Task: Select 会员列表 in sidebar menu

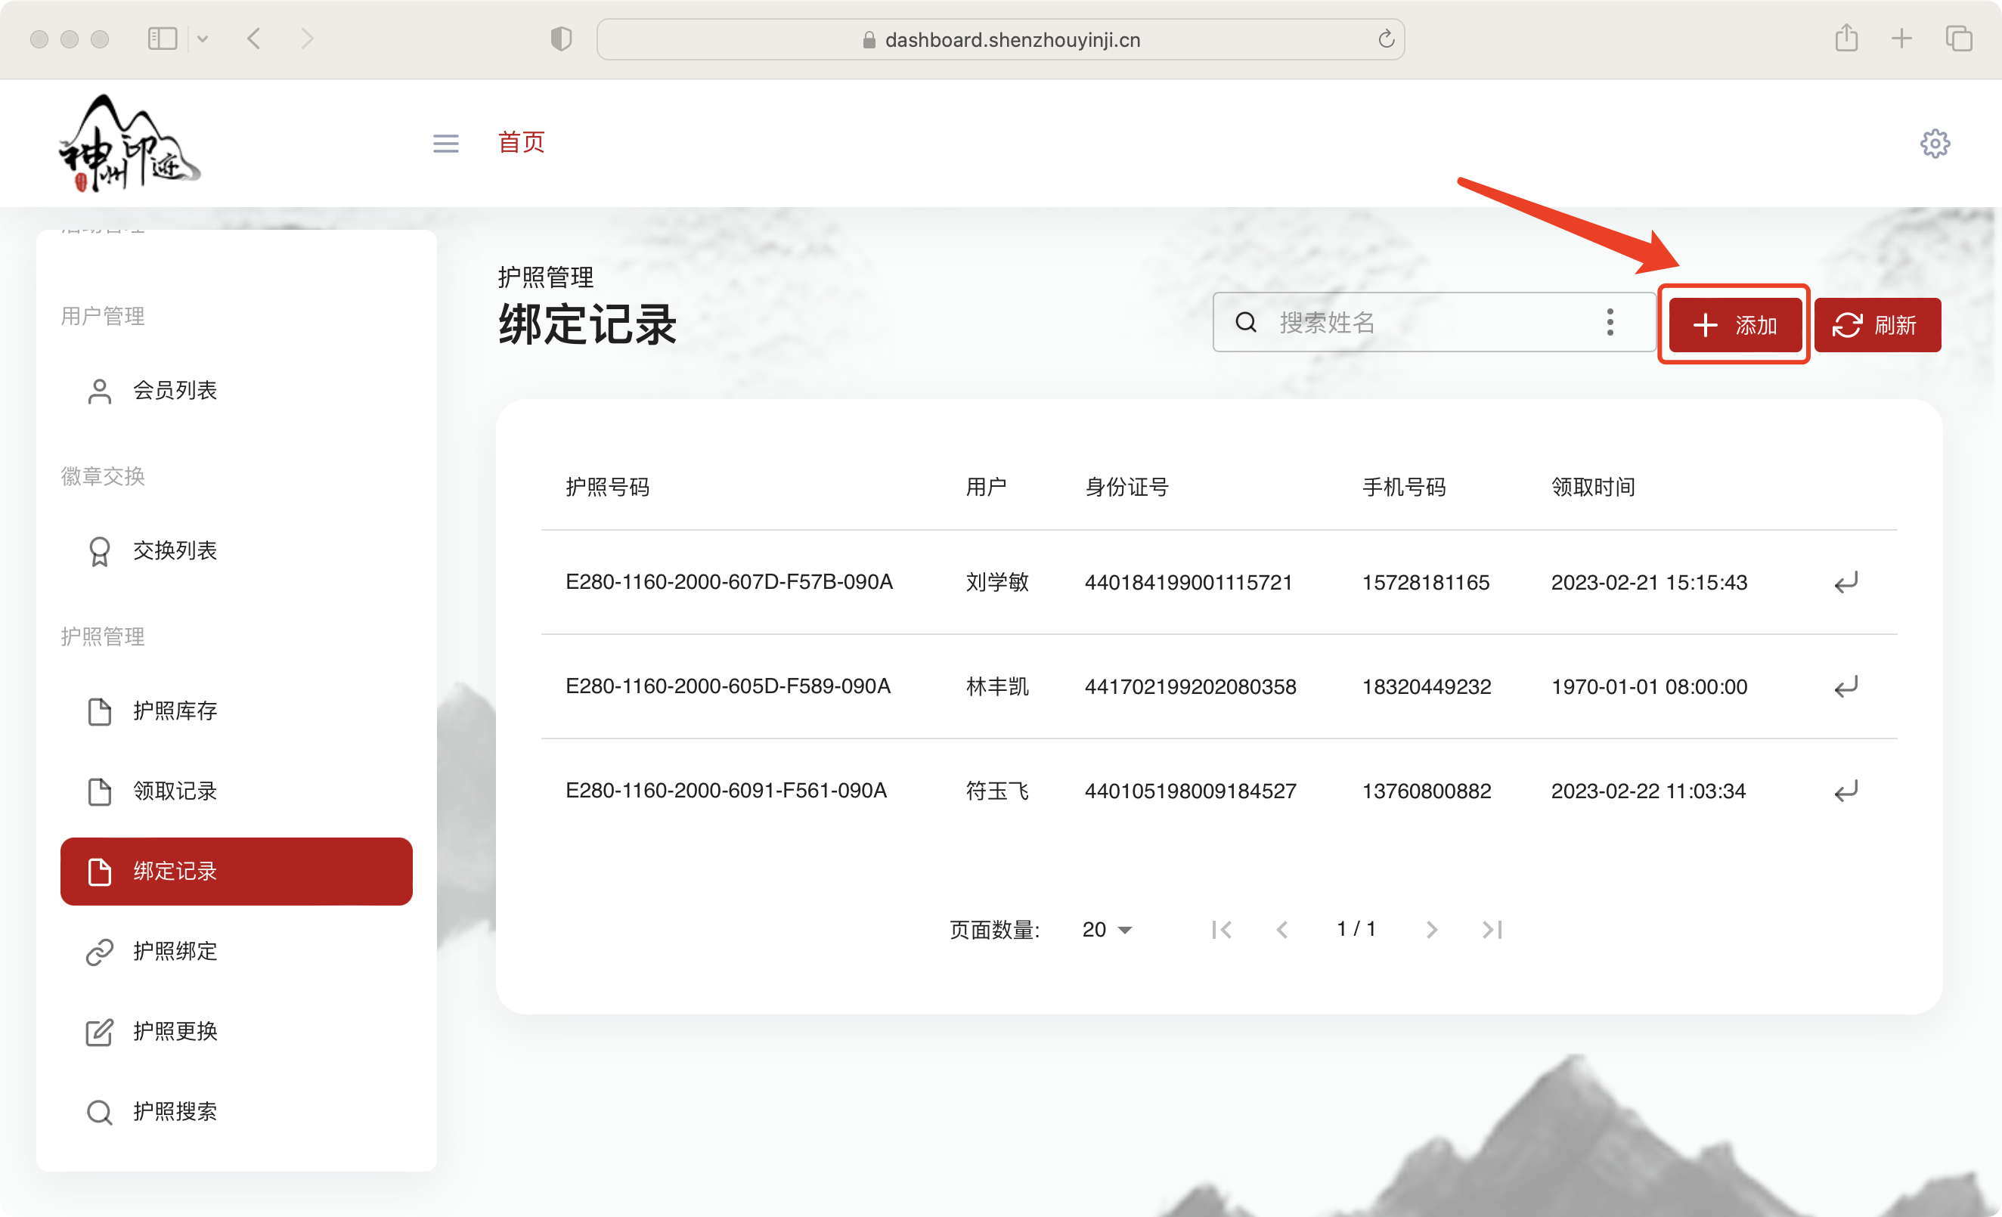Action: (175, 391)
